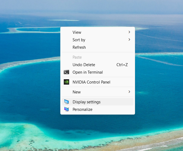This screenshot has height=151, width=183.
Task: Expand the New submenu chevron
Action: click(x=129, y=92)
